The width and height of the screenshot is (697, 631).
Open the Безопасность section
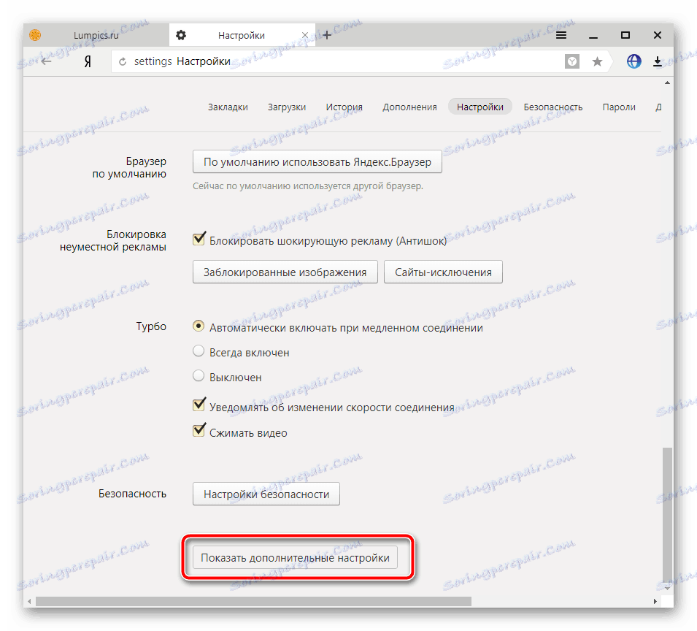[x=553, y=107]
